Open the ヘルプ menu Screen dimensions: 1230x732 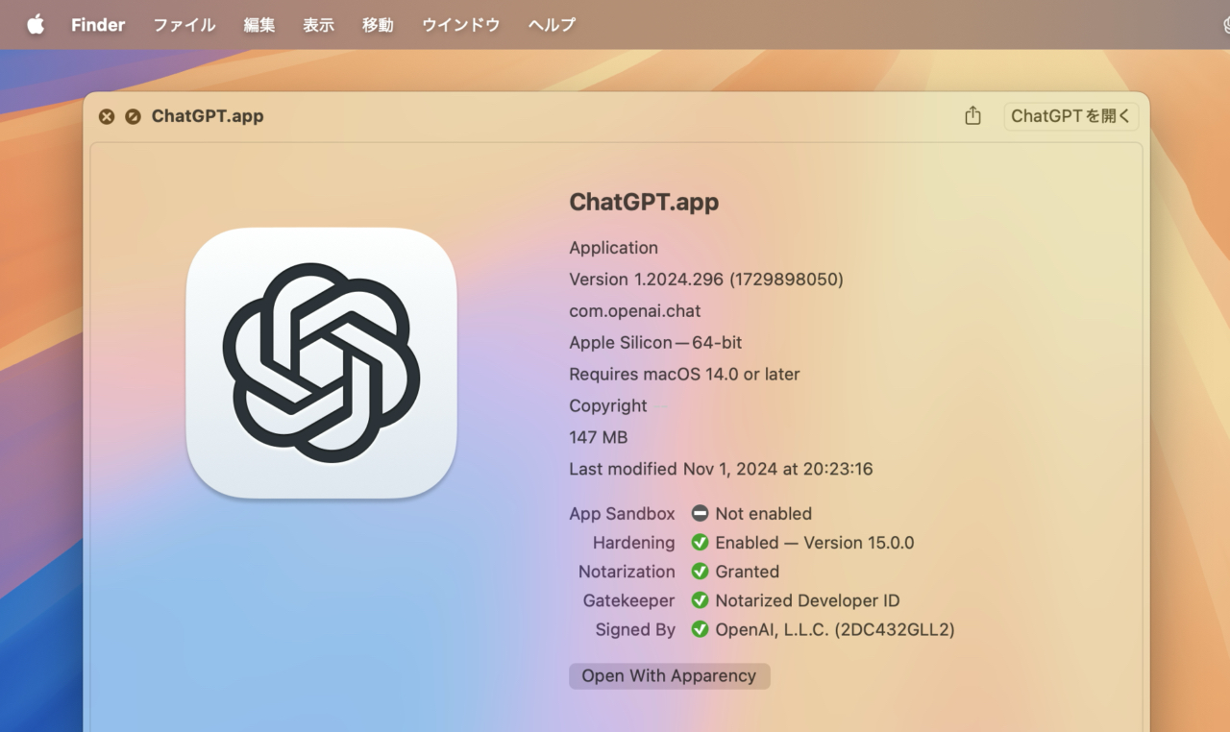tap(552, 25)
